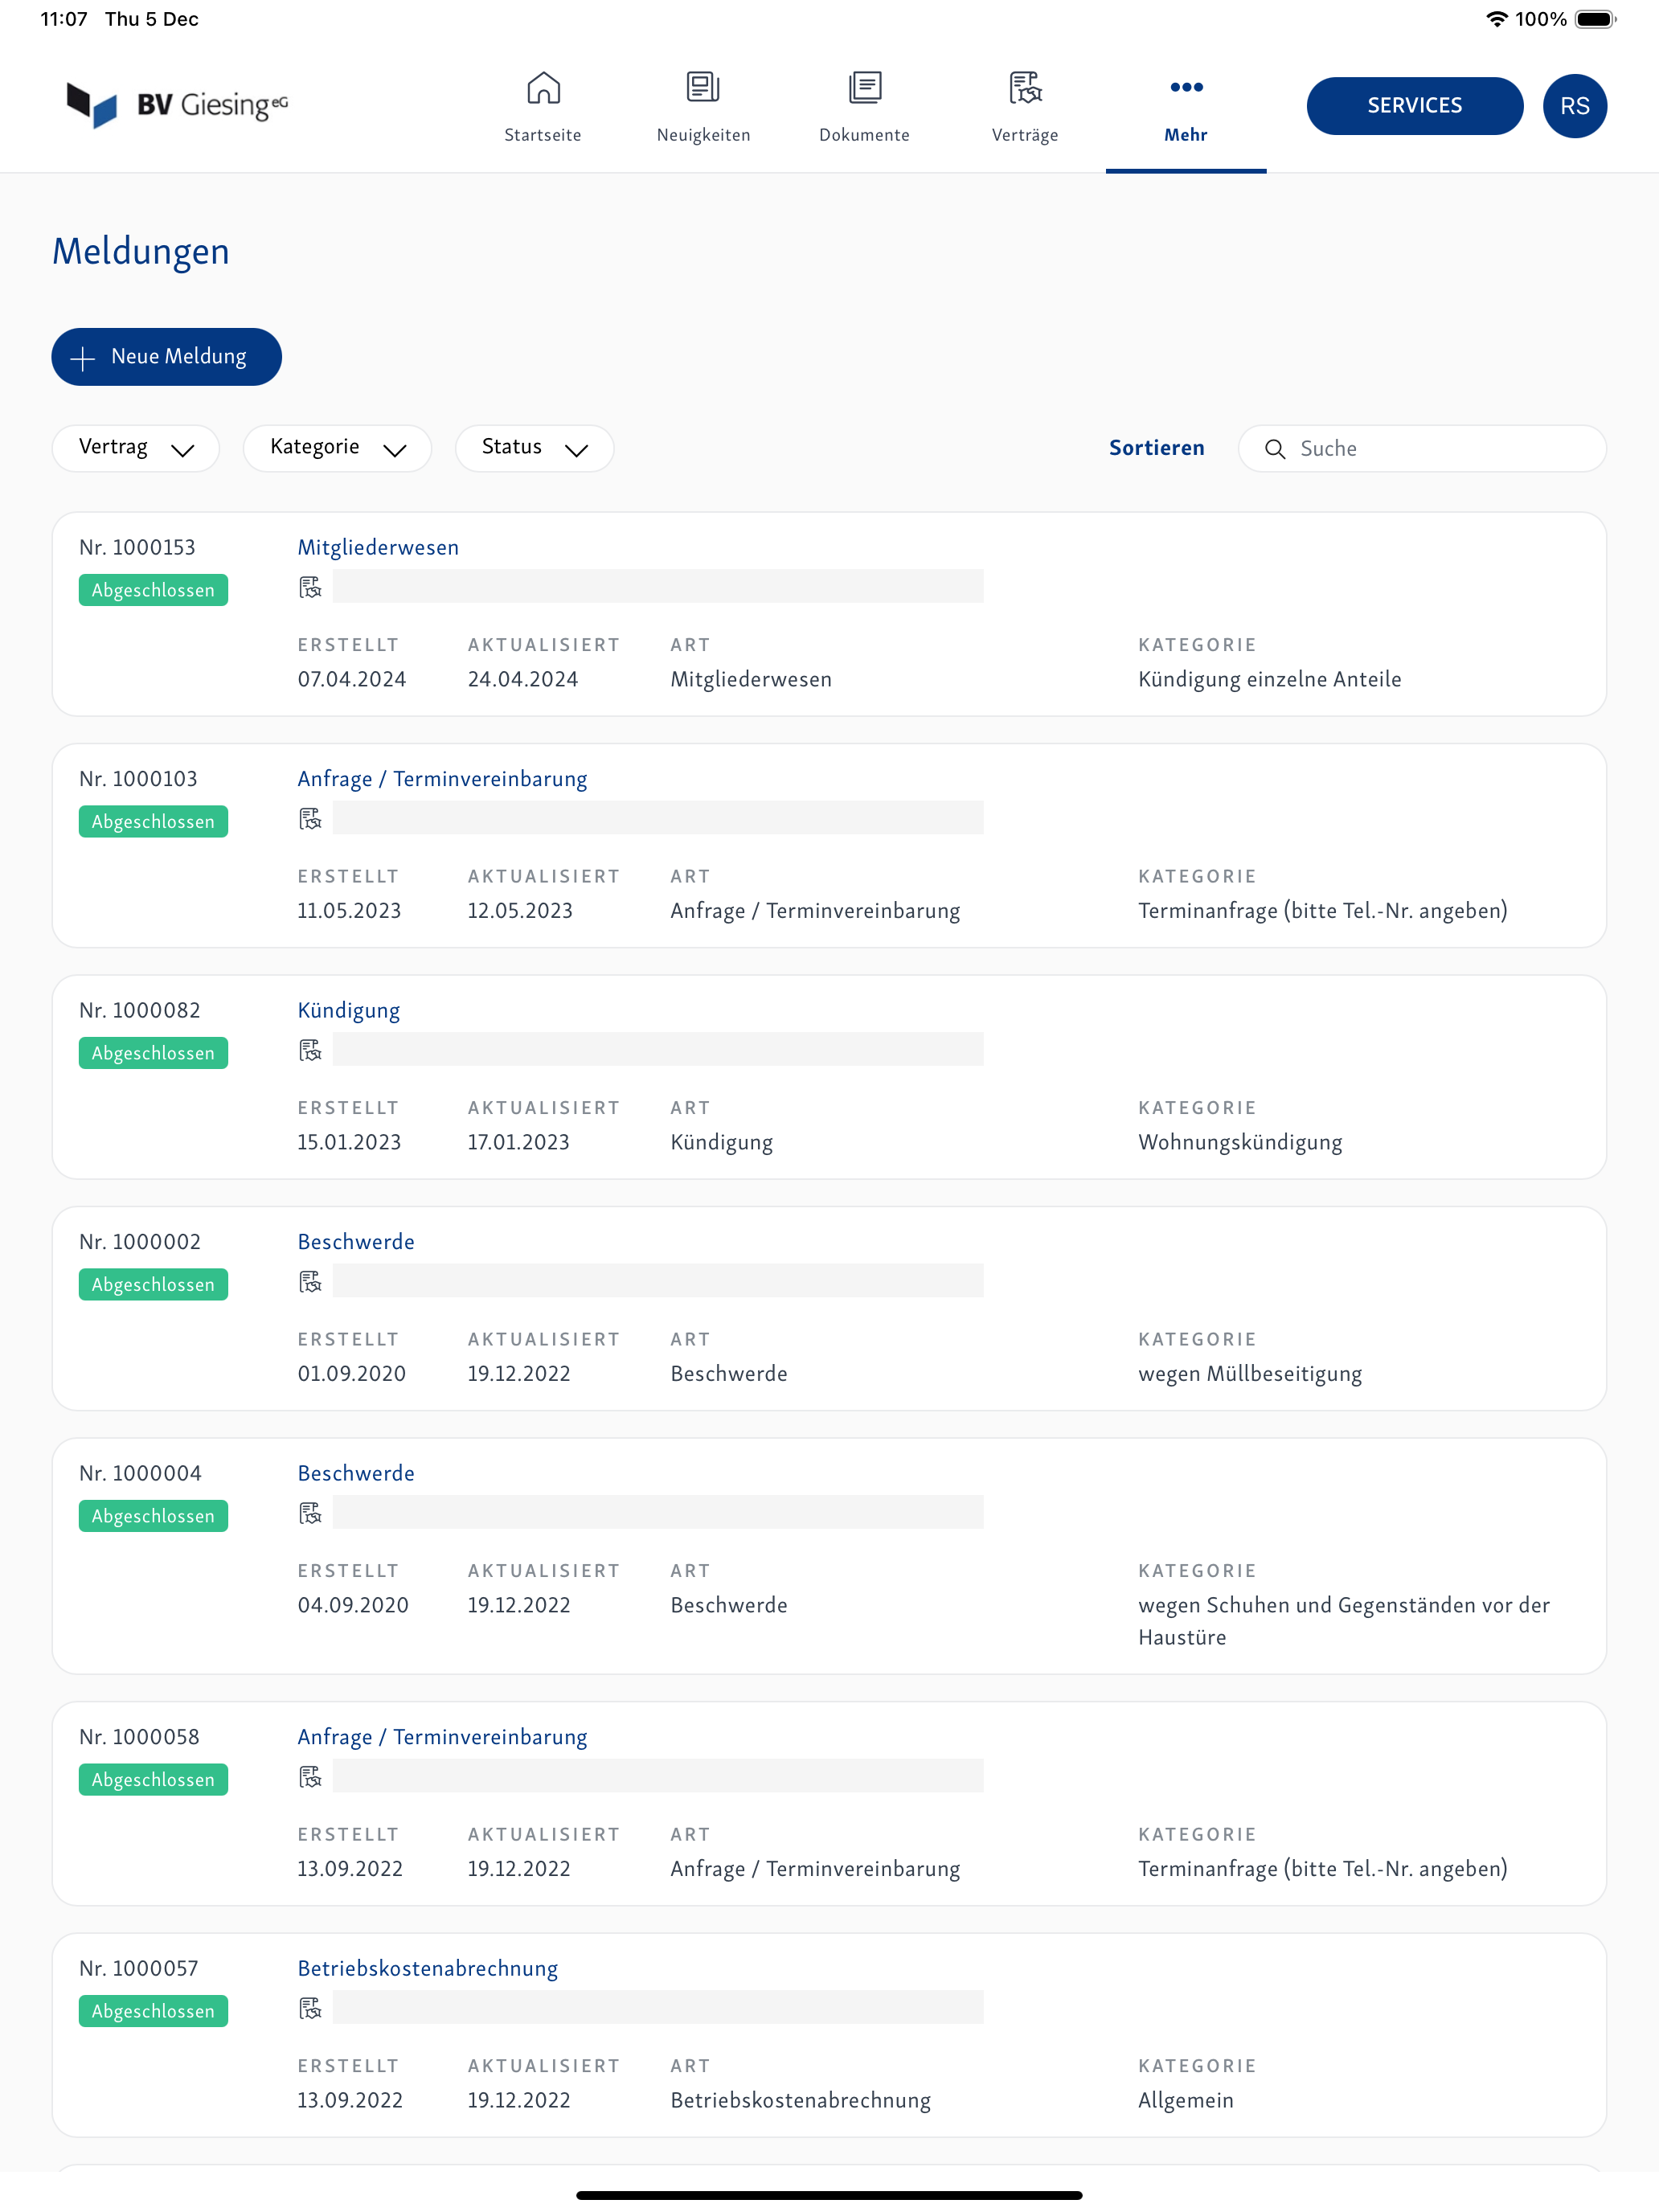Open the Kündigung message link
1659x2212 pixels.
tap(349, 1011)
